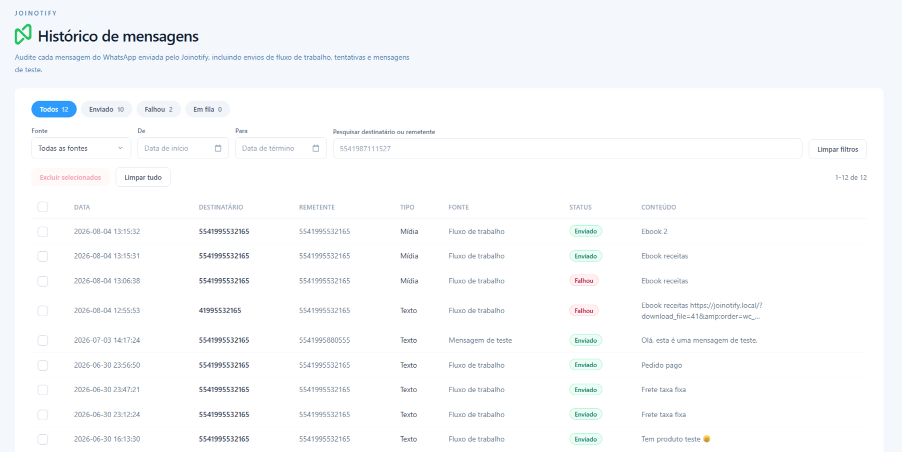902x452 pixels.
Task: Tick the checkbox for the 2026-07-03 14:17:24 row
Action: [x=43, y=340]
